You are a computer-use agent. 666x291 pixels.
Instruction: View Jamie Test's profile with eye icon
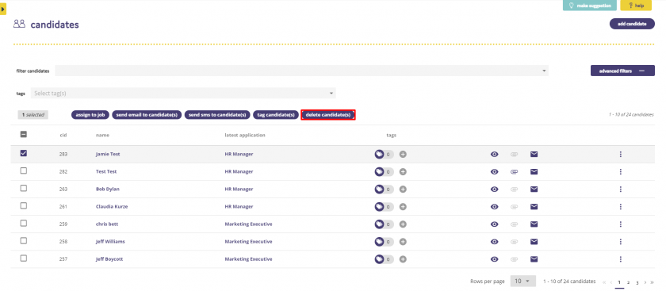click(x=495, y=154)
